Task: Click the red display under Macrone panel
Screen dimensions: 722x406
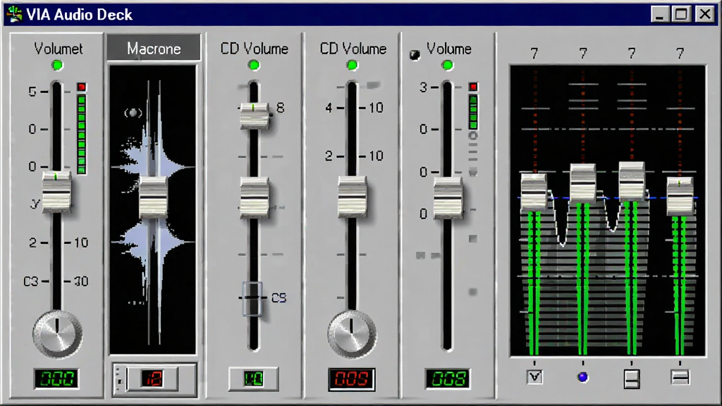Action: tap(153, 379)
